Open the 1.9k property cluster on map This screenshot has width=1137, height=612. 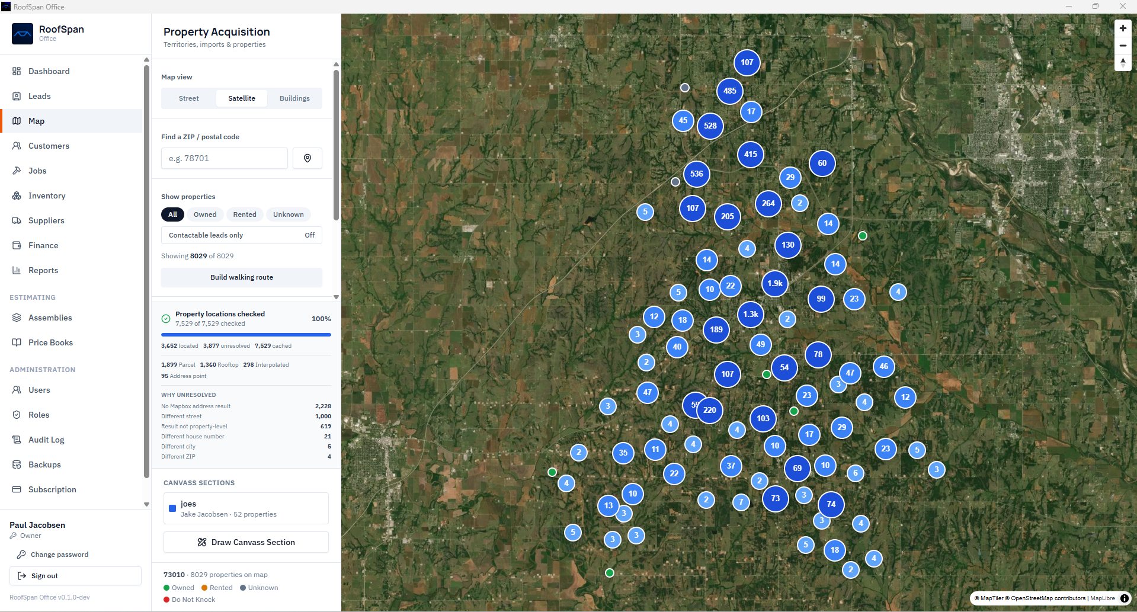click(x=775, y=284)
